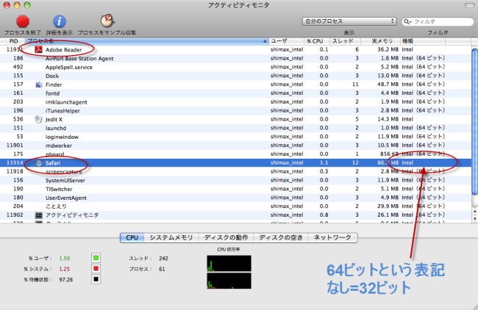Sort by the スレッド column header
This screenshot has width=478, height=310.
pyautogui.click(x=345, y=41)
